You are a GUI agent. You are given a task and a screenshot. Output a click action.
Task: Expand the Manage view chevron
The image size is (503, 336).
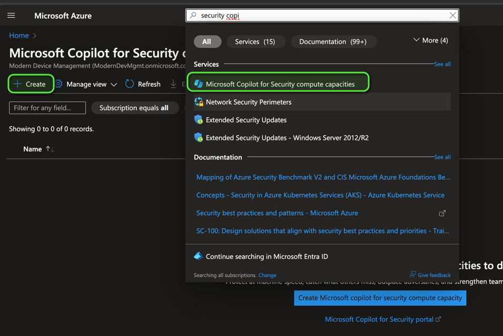[114, 85]
